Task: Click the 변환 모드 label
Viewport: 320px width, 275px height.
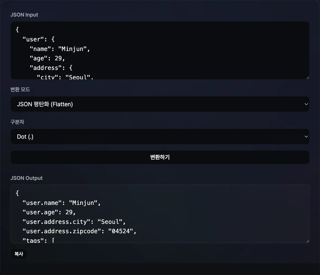Action: pos(20,89)
